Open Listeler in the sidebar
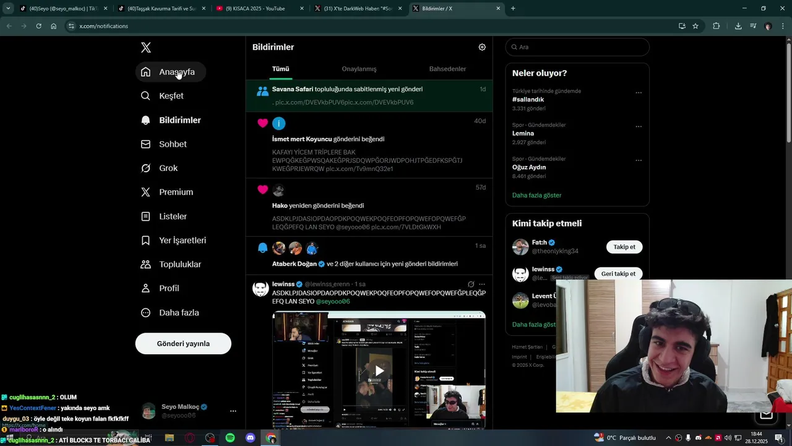Viewport: 792px width, 446px height. tap(164, 216)
